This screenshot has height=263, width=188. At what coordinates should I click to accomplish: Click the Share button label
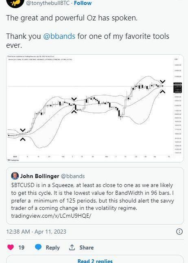[x=87, y=247]
